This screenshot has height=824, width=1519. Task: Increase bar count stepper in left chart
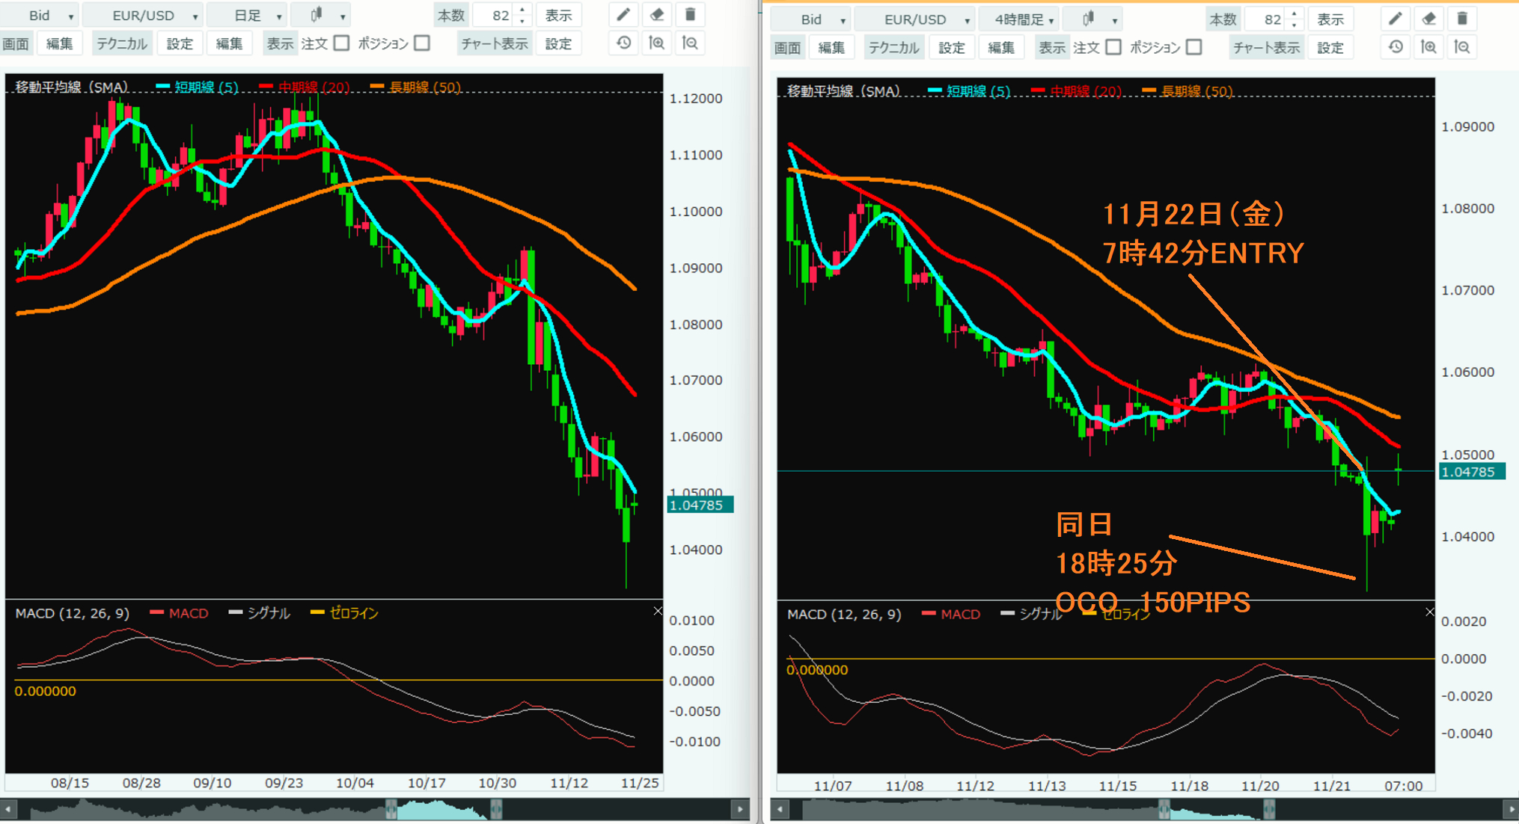click(522, 10)
